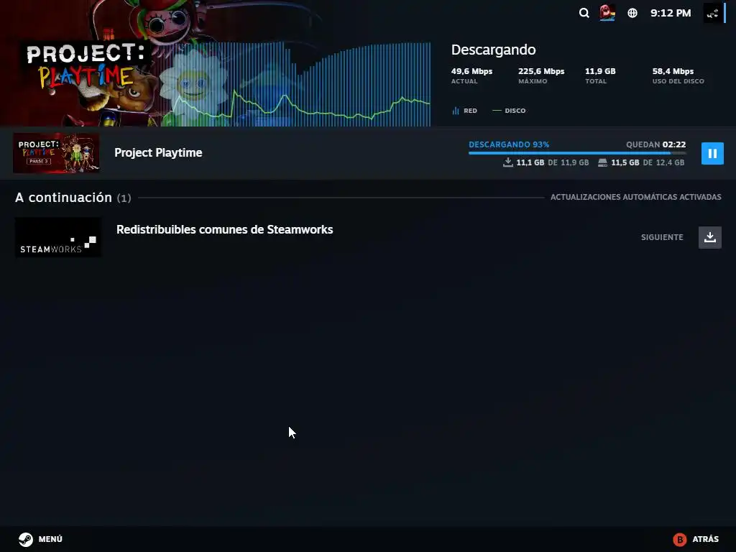
Task: Open the Steam MENÚ button
Action: 40,539
